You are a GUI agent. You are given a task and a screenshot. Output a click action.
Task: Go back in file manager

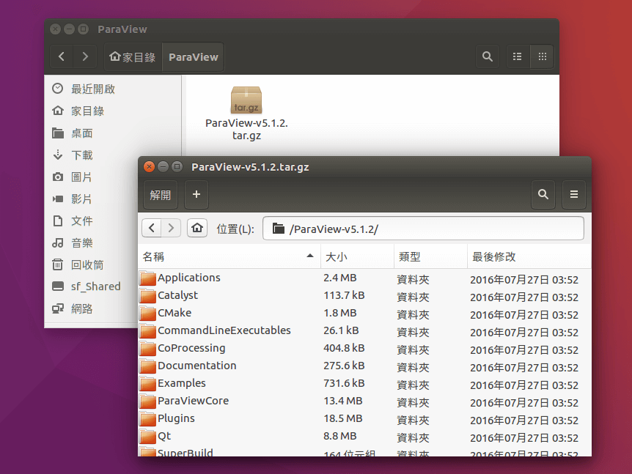[x=62, y=56]
